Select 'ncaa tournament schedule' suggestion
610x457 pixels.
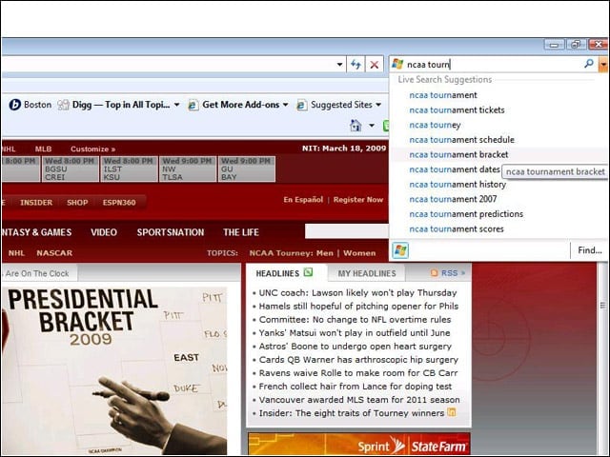[461, 140]
